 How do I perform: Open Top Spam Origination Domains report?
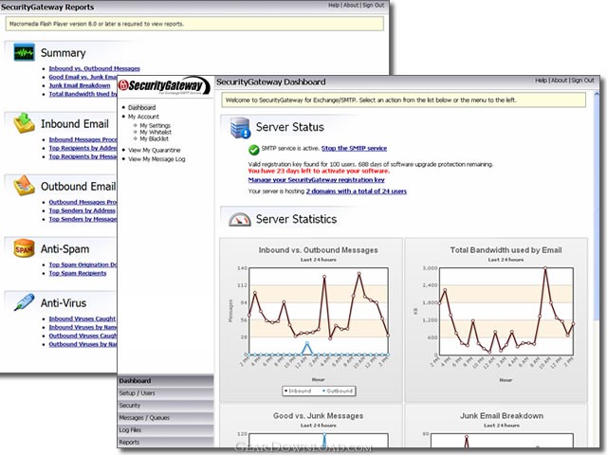pos(83,264)
